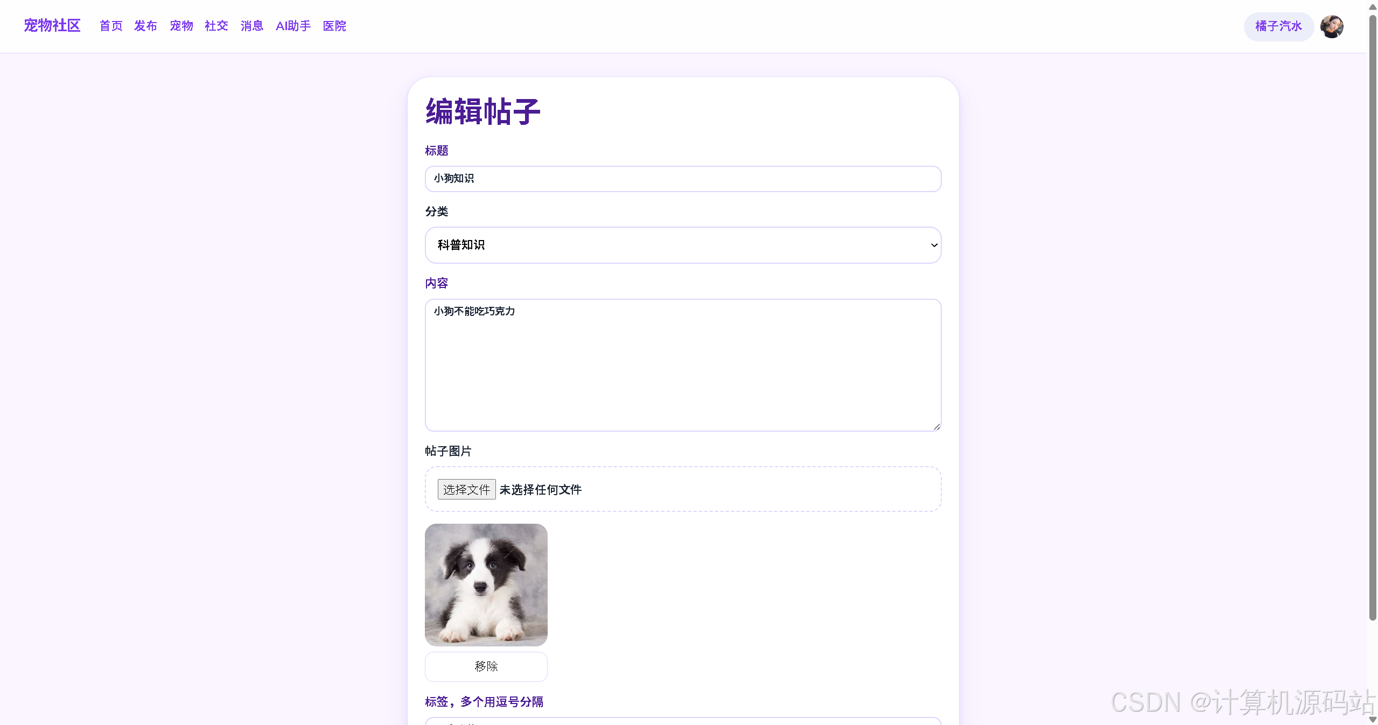Screen dimensions: 1378x725
Task: Click the puppy image thumbnail
Action: (x=486, y=585)
